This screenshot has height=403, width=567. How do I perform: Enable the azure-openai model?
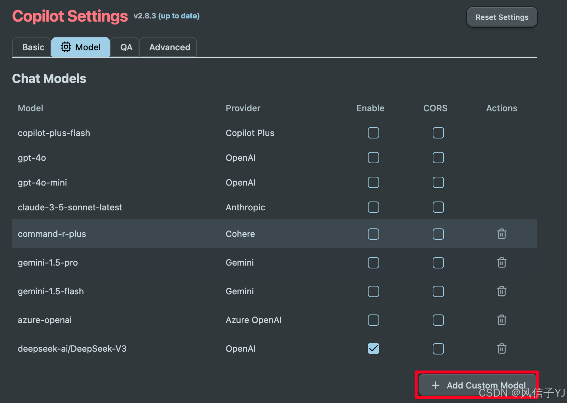point(374,320)
